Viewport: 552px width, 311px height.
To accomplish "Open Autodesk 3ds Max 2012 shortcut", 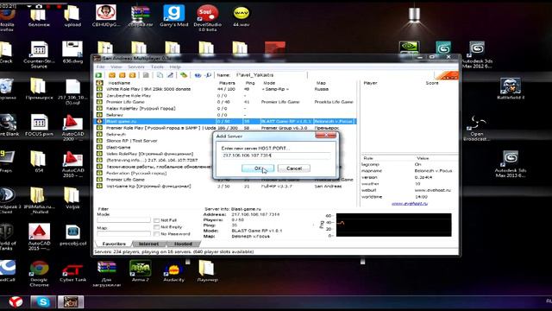I will 477,54.
